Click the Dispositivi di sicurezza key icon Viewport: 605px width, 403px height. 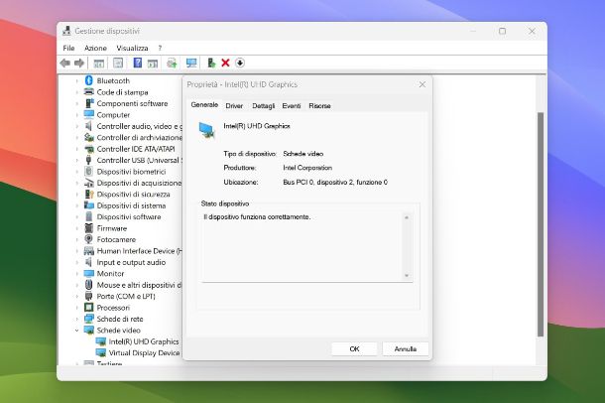pos(88,195)
